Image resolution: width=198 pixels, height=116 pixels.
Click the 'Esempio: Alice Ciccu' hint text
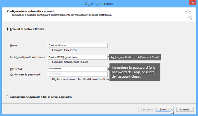[64, 50]
